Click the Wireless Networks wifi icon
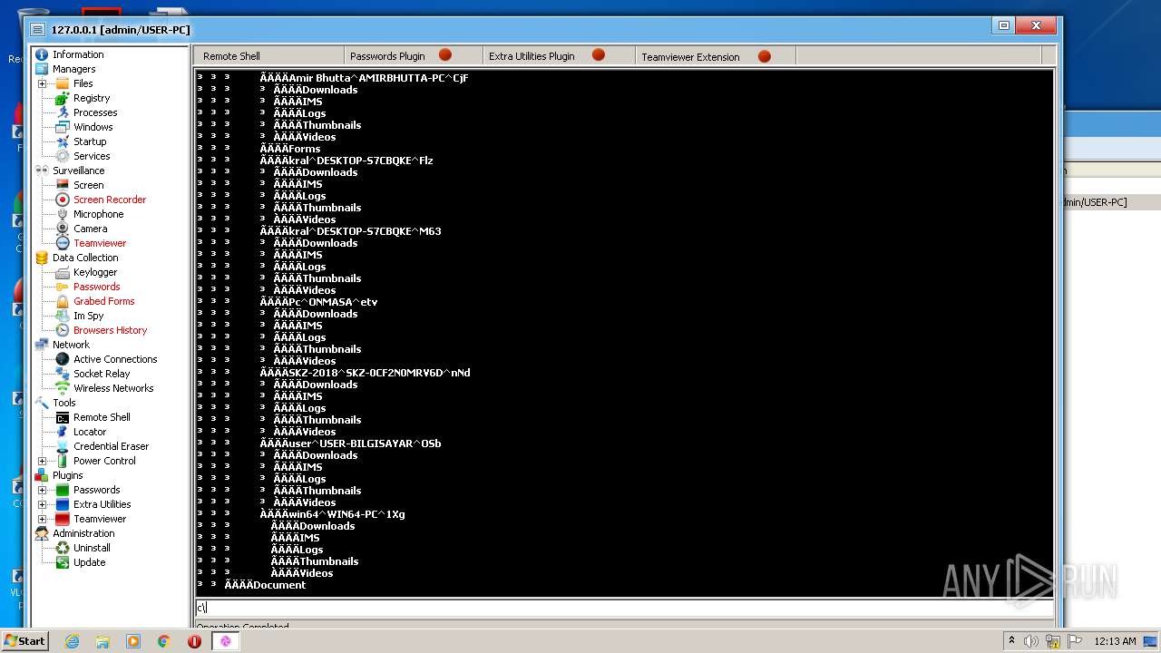The width and height of the screenshot is (1161, 653). [63, 388]
